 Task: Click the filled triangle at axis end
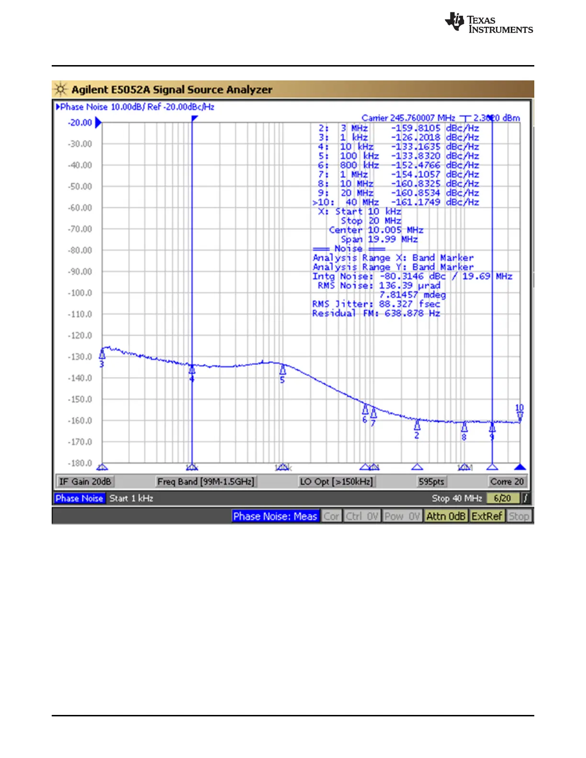(520, 467)
